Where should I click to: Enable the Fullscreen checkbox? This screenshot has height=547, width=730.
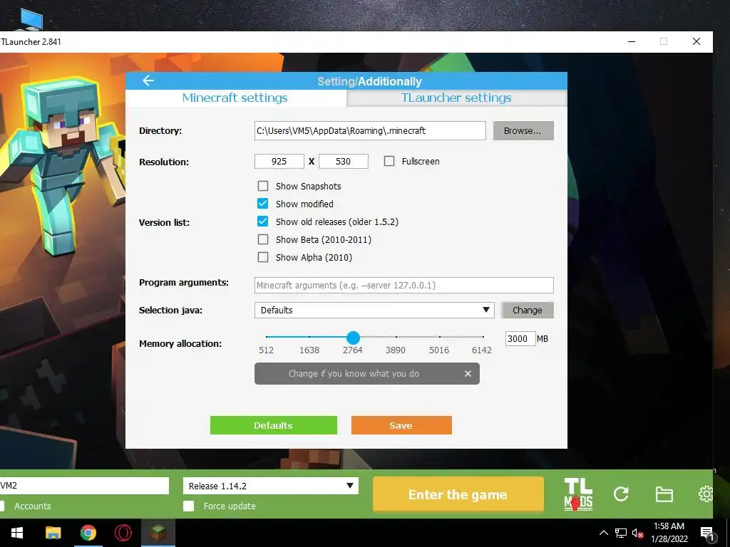click(389, 161)
